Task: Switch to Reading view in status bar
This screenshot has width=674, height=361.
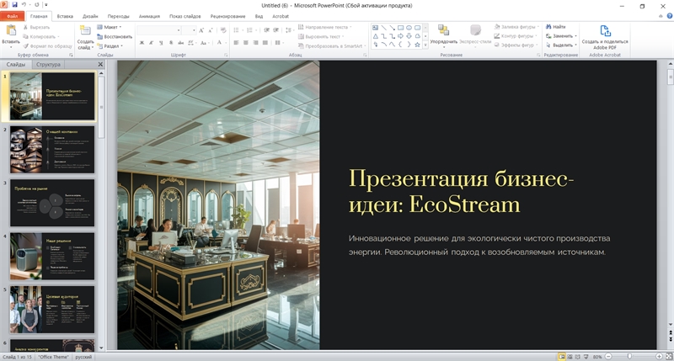Action: pos(578,357)
